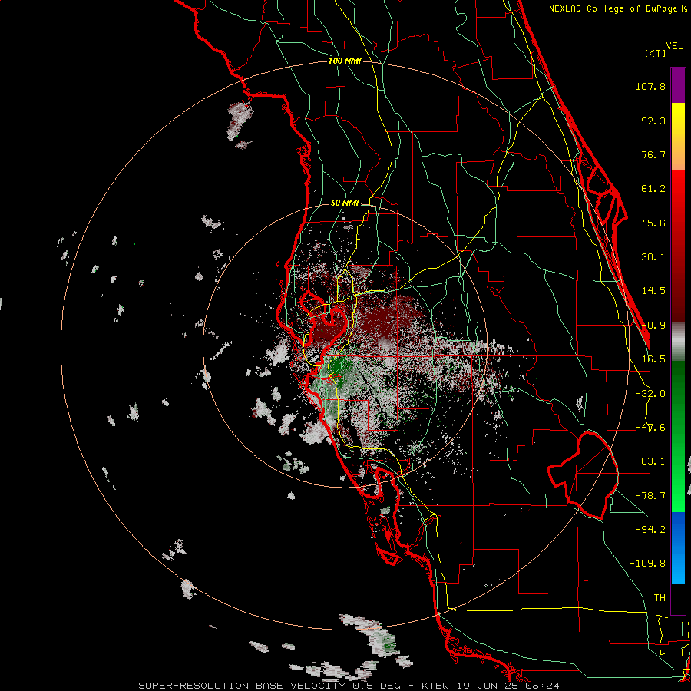
Task: Pick the blue segment of velocity color bar
Action: click(x=678, y=547)
